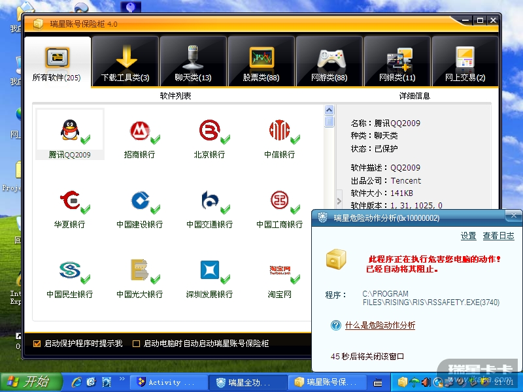Image resolution: width=523 pixels, height=392 pixels.
Task: Click the shield icon in the popup title
Action: coord(322,218)
